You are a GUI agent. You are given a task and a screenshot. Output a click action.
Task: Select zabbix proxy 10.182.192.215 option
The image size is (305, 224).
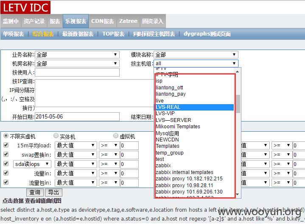pos(195,179)
